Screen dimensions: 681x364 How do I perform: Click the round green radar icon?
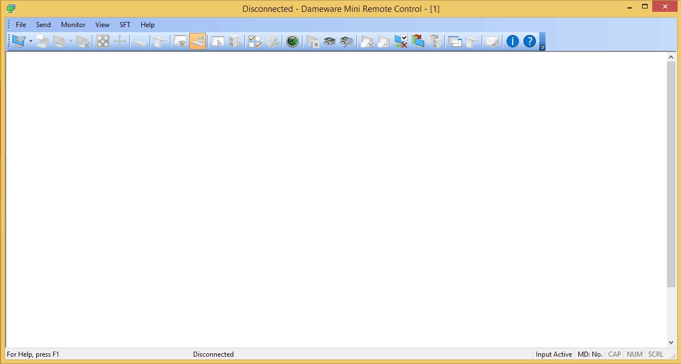pos(292,41)
